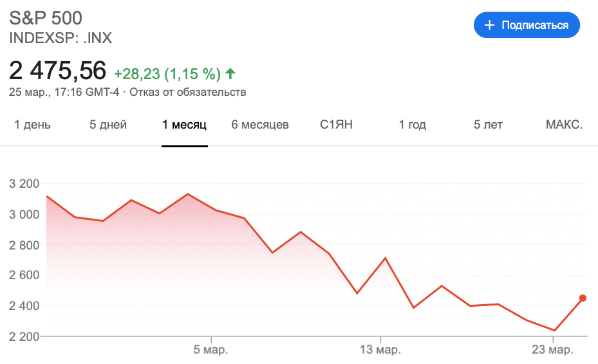Click the +28,23 (1,15 %) change text

(x=167, y=73)
